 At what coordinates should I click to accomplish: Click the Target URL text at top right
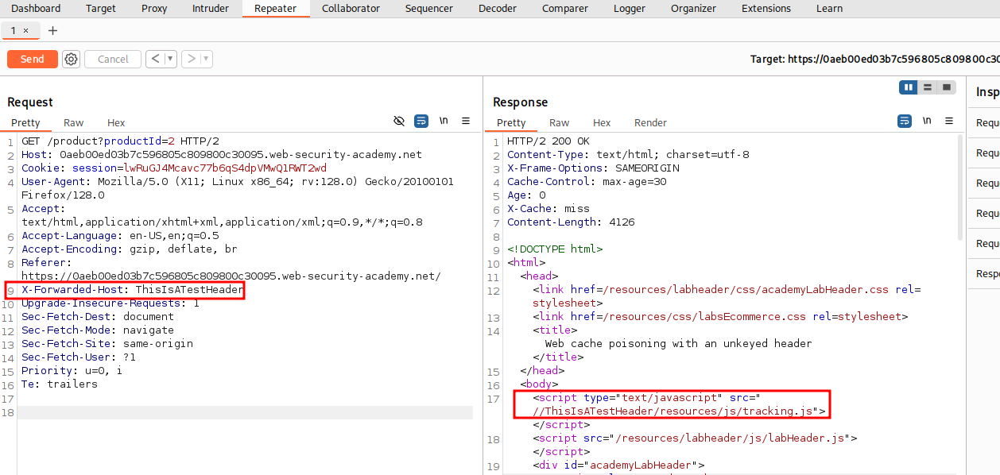[x=874, y=59]
